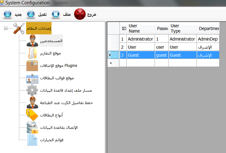Click the gear icon for database config path
226x153 pixels.
pyautogui.click(x=32, y=90)
